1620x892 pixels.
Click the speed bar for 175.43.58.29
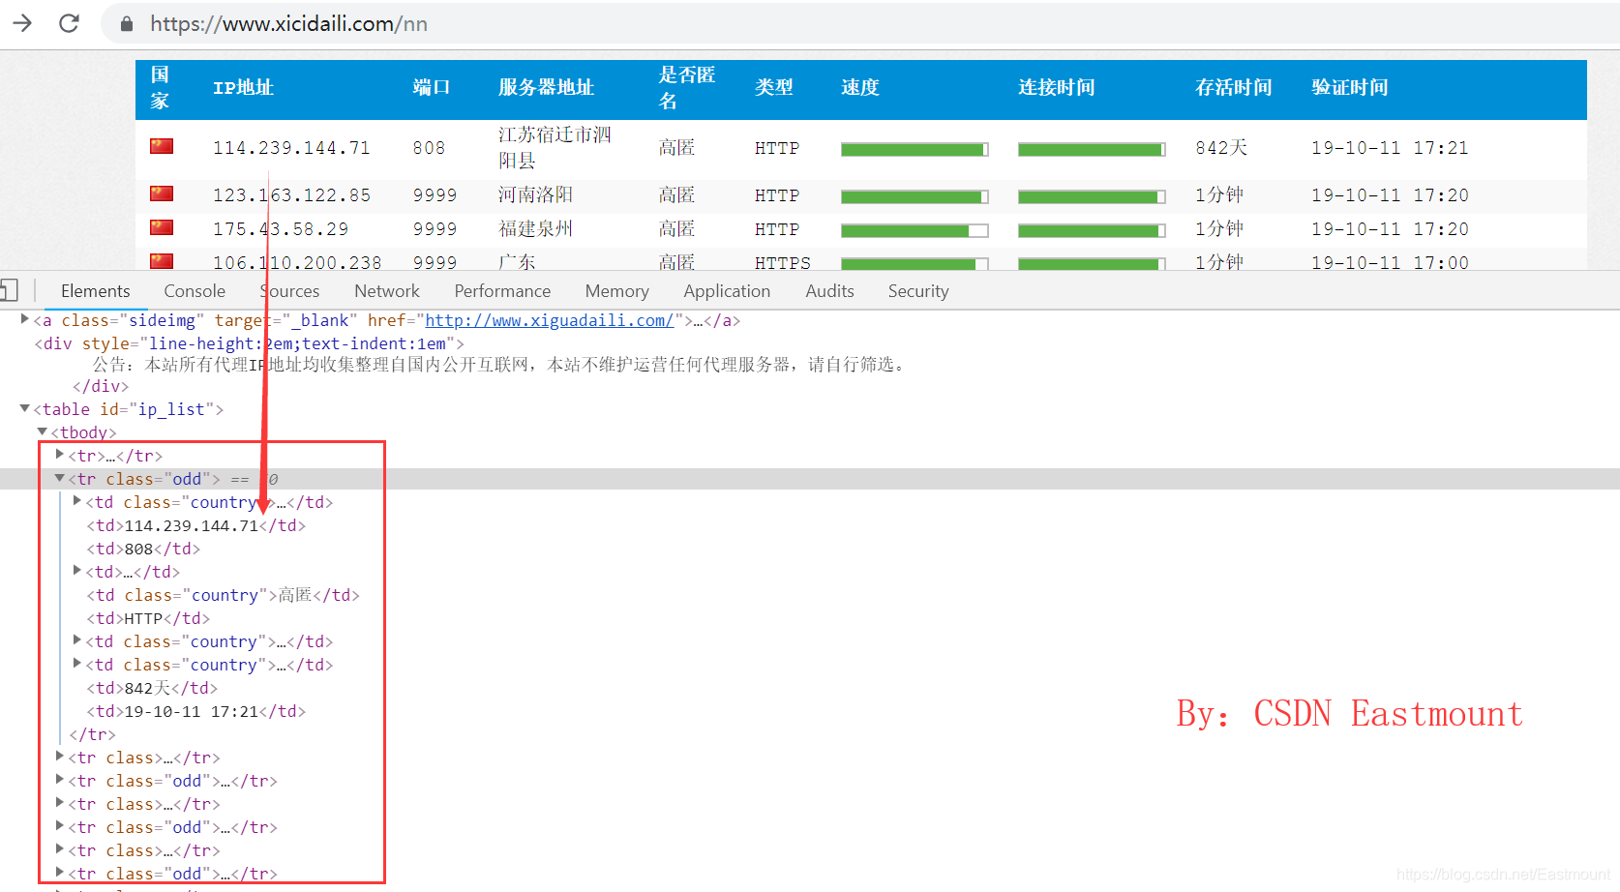click(x=915, y=230)
